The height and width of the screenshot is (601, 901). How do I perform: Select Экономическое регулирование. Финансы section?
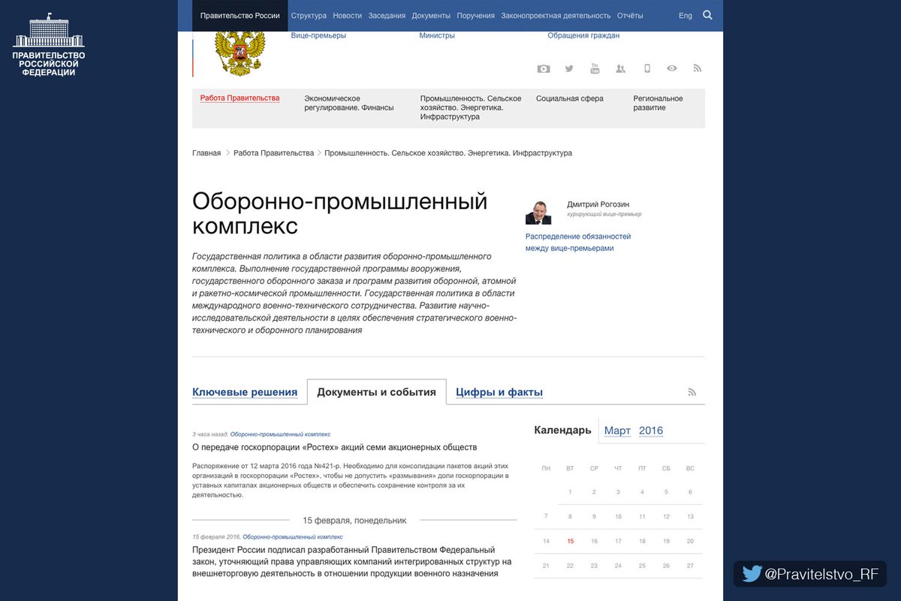point(348,103)
